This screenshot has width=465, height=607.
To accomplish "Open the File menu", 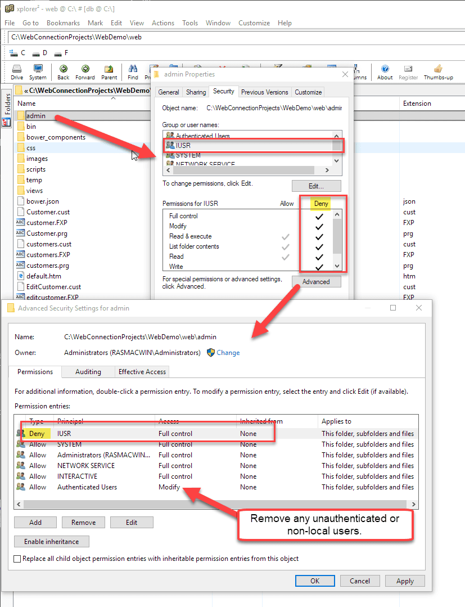I will [10, 23].
